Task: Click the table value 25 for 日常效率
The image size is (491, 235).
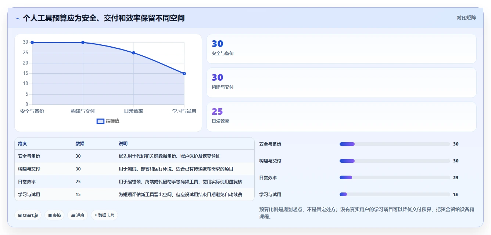Action: (78, 182)
